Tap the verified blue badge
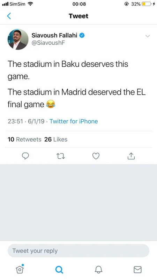157x279 pixels. 82,35
